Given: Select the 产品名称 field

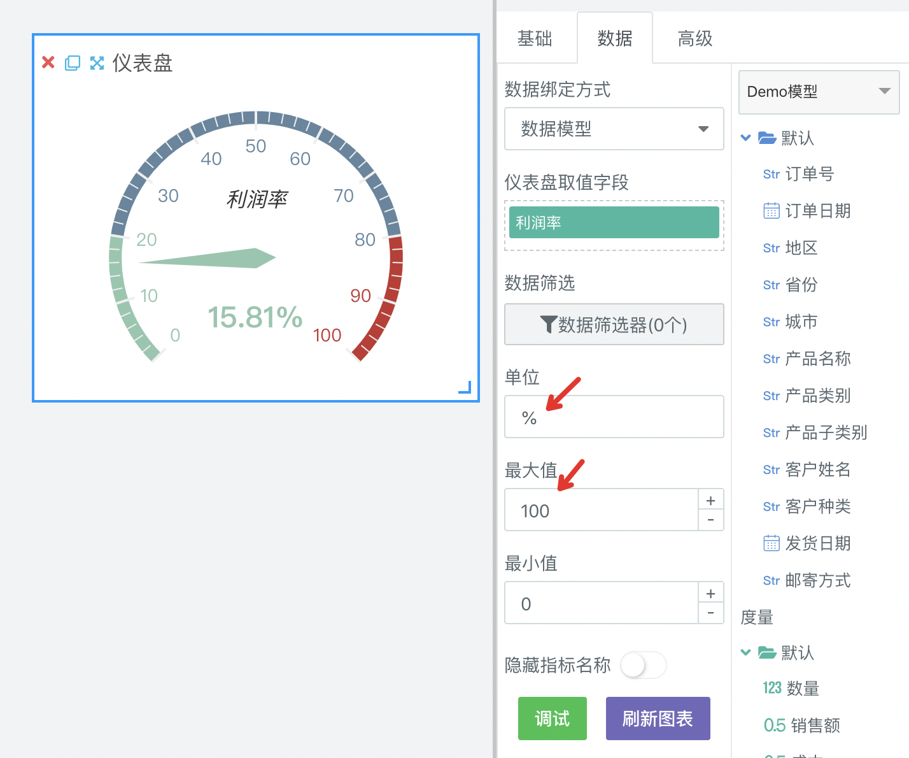Looking at the screenshot, I should pos(818,359).
